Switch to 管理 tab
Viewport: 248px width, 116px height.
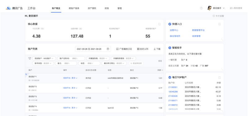tap(120, 8)
